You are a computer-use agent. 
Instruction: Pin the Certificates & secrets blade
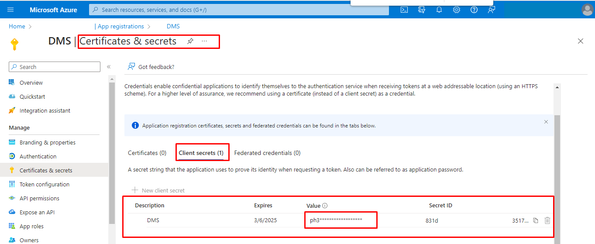190,41
